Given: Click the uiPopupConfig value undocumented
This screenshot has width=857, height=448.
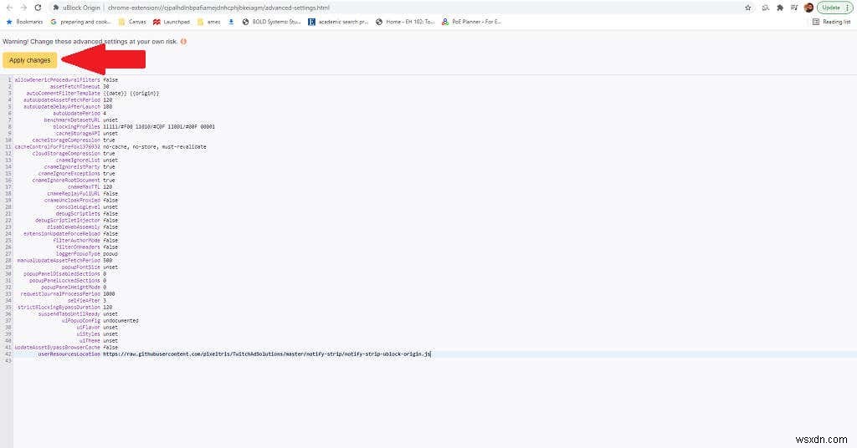Looking at the screenshot, I should coord(121,321).
